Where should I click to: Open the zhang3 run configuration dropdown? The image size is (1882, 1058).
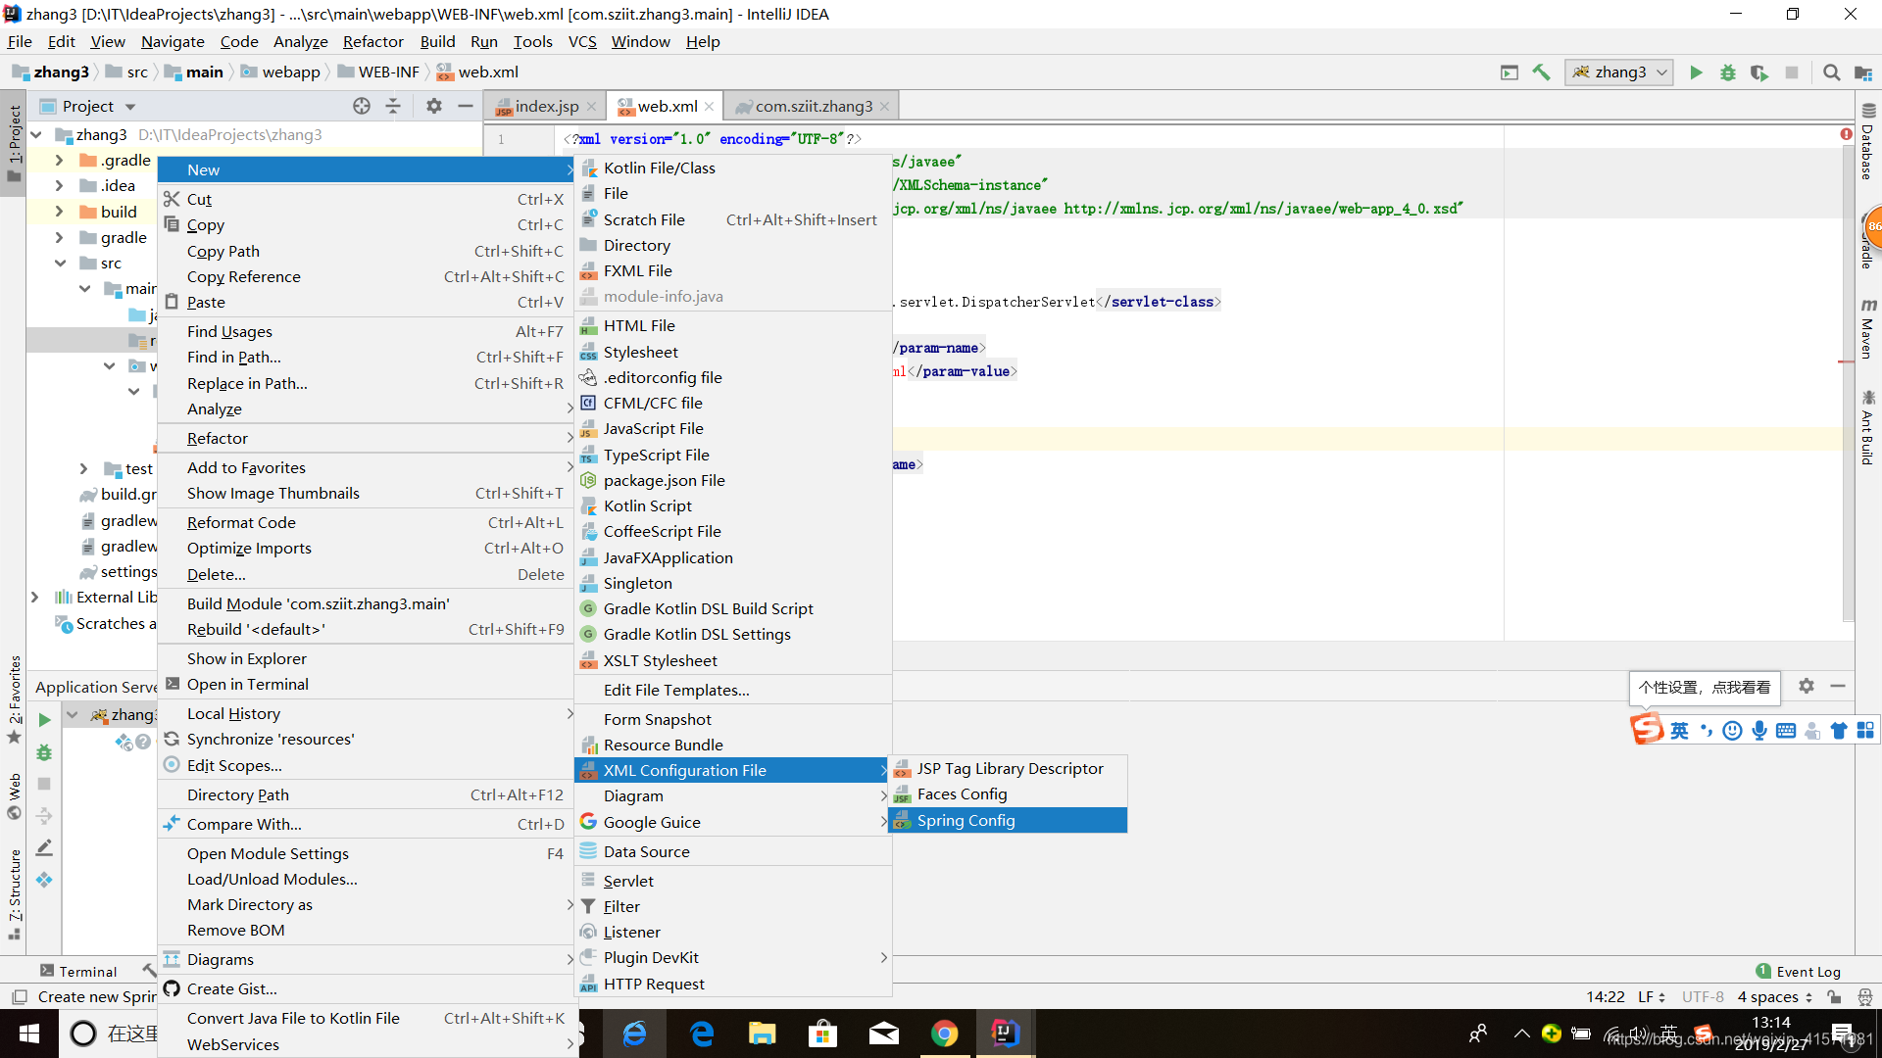1619,72
